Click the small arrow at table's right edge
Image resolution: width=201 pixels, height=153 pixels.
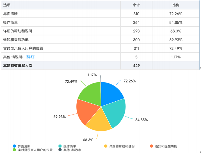tap(200, 68)
